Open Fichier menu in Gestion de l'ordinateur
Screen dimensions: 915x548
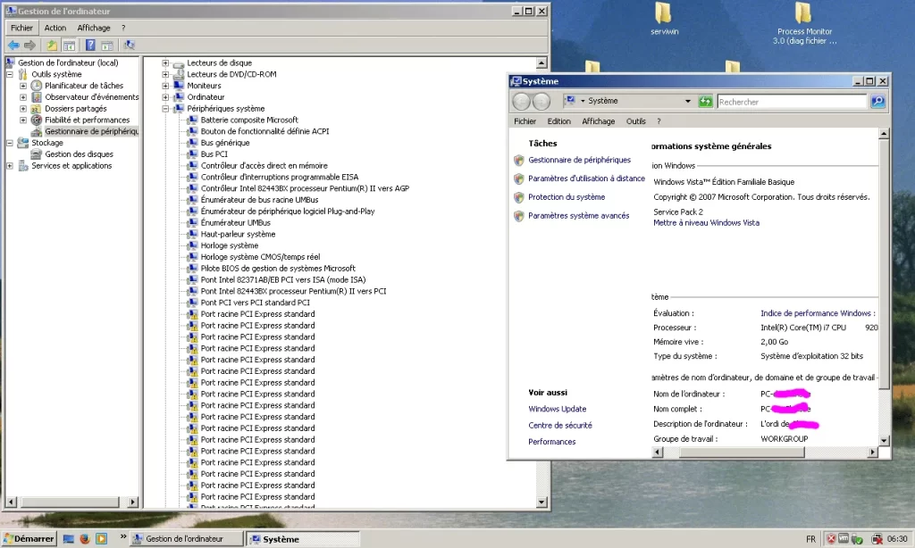(x=21, y=28)
